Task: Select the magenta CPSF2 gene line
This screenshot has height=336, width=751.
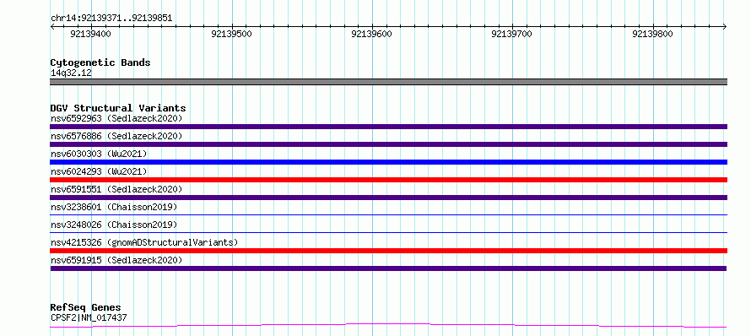Action: tap(388, 326)
